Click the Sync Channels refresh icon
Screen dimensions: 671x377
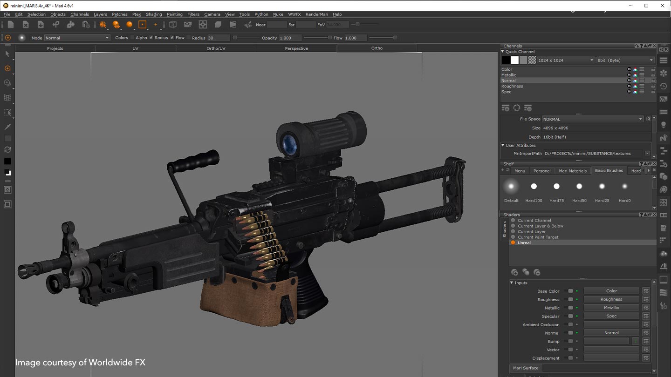click(517, 108)
